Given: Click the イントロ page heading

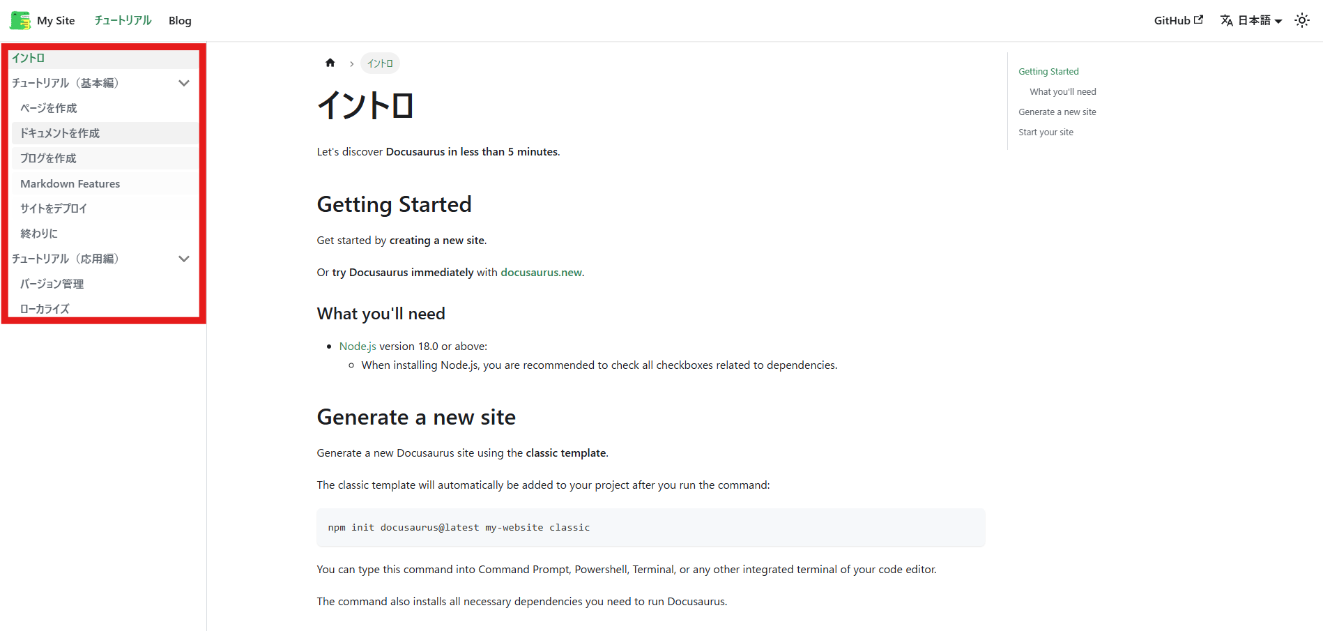Looking at the screenshot, I should click(365, 106).
